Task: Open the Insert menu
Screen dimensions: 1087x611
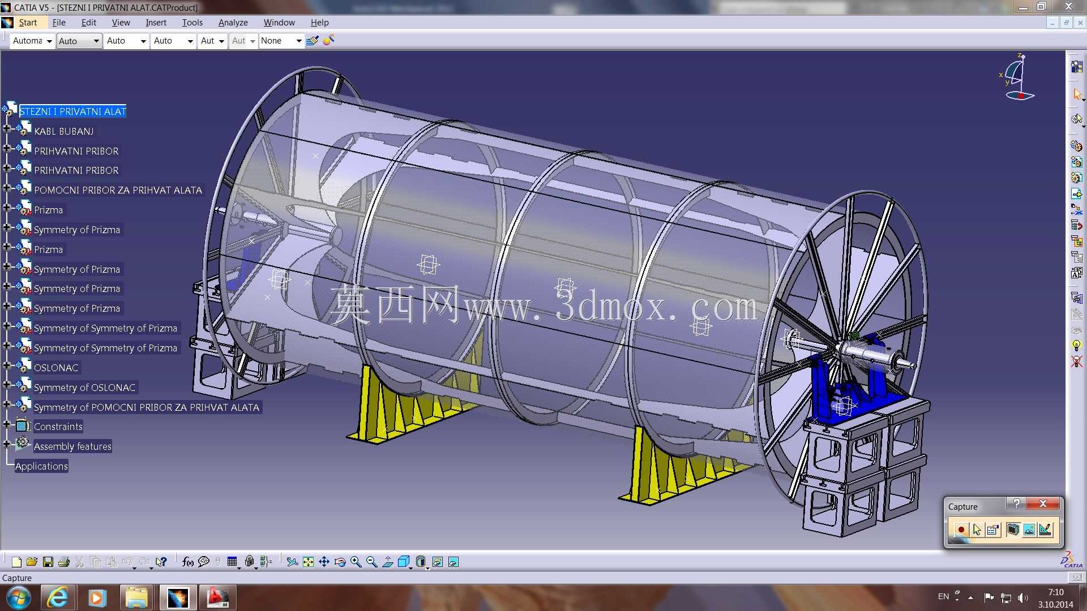Action: pos(156,23)
